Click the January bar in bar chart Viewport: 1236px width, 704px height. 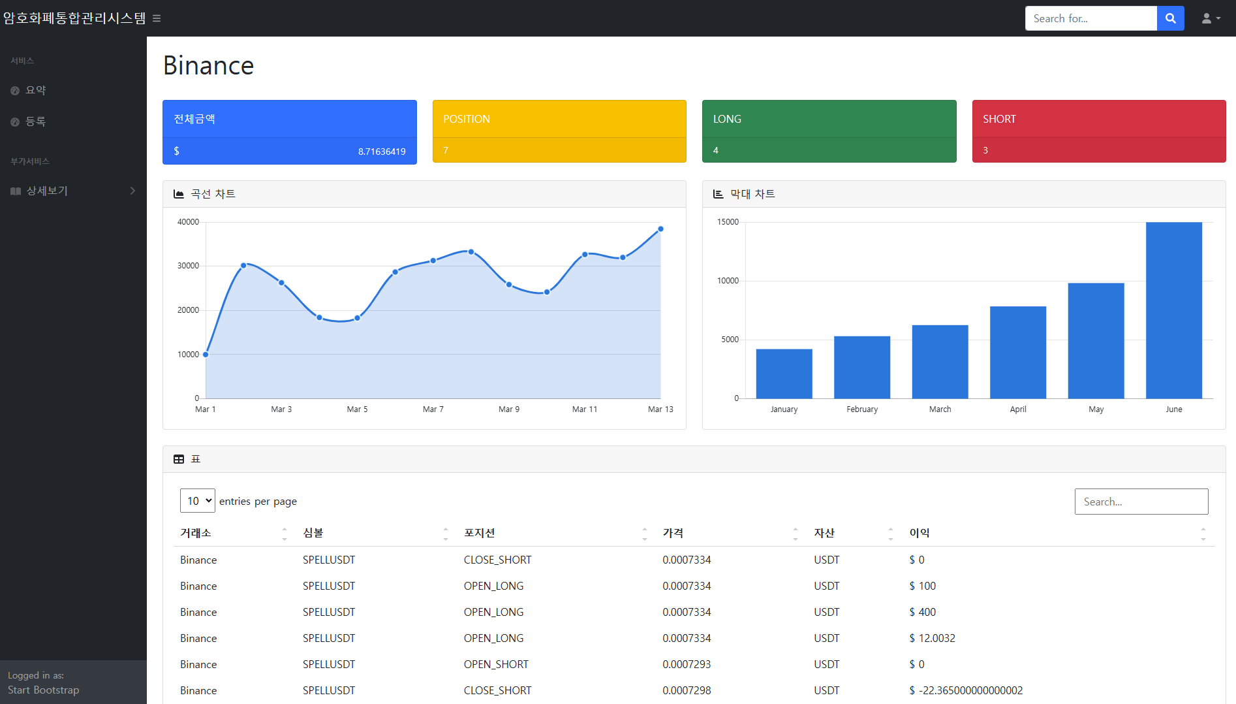pyautogui.click(x=784, y=374)
